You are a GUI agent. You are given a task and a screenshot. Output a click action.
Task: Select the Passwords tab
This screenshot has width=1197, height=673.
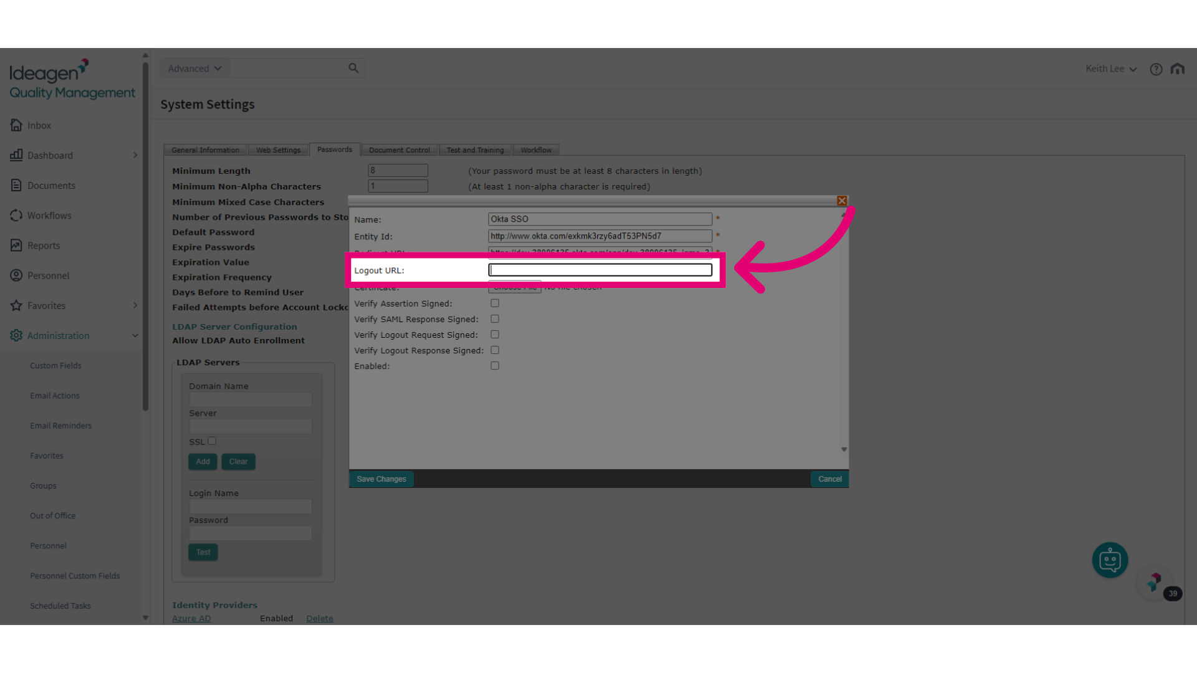(x=335, y=150)
